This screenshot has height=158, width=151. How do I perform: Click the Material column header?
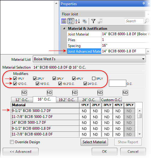(45, 105)
